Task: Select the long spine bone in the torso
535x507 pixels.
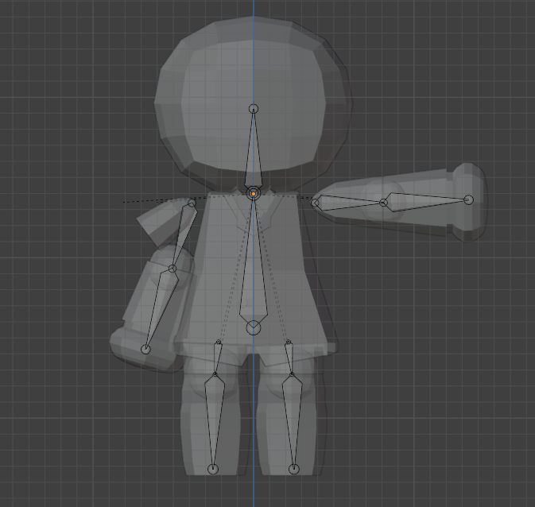Action: point(254,266)
